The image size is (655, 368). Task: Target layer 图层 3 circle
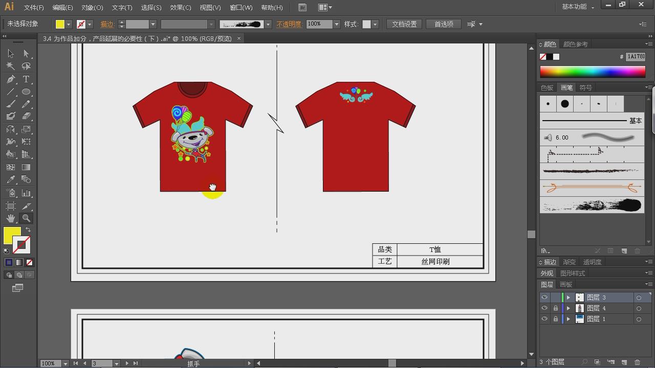coord(639,297)
